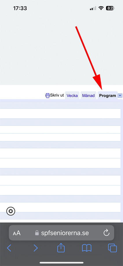The image size is (123, 266).
Task: Select the Program view tab
Action: coord(108,95)
